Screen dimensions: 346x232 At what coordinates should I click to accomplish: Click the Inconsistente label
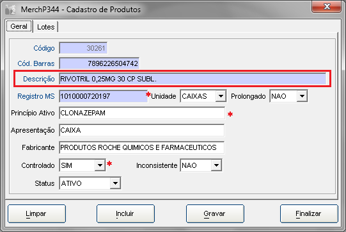tap(157, 165)
